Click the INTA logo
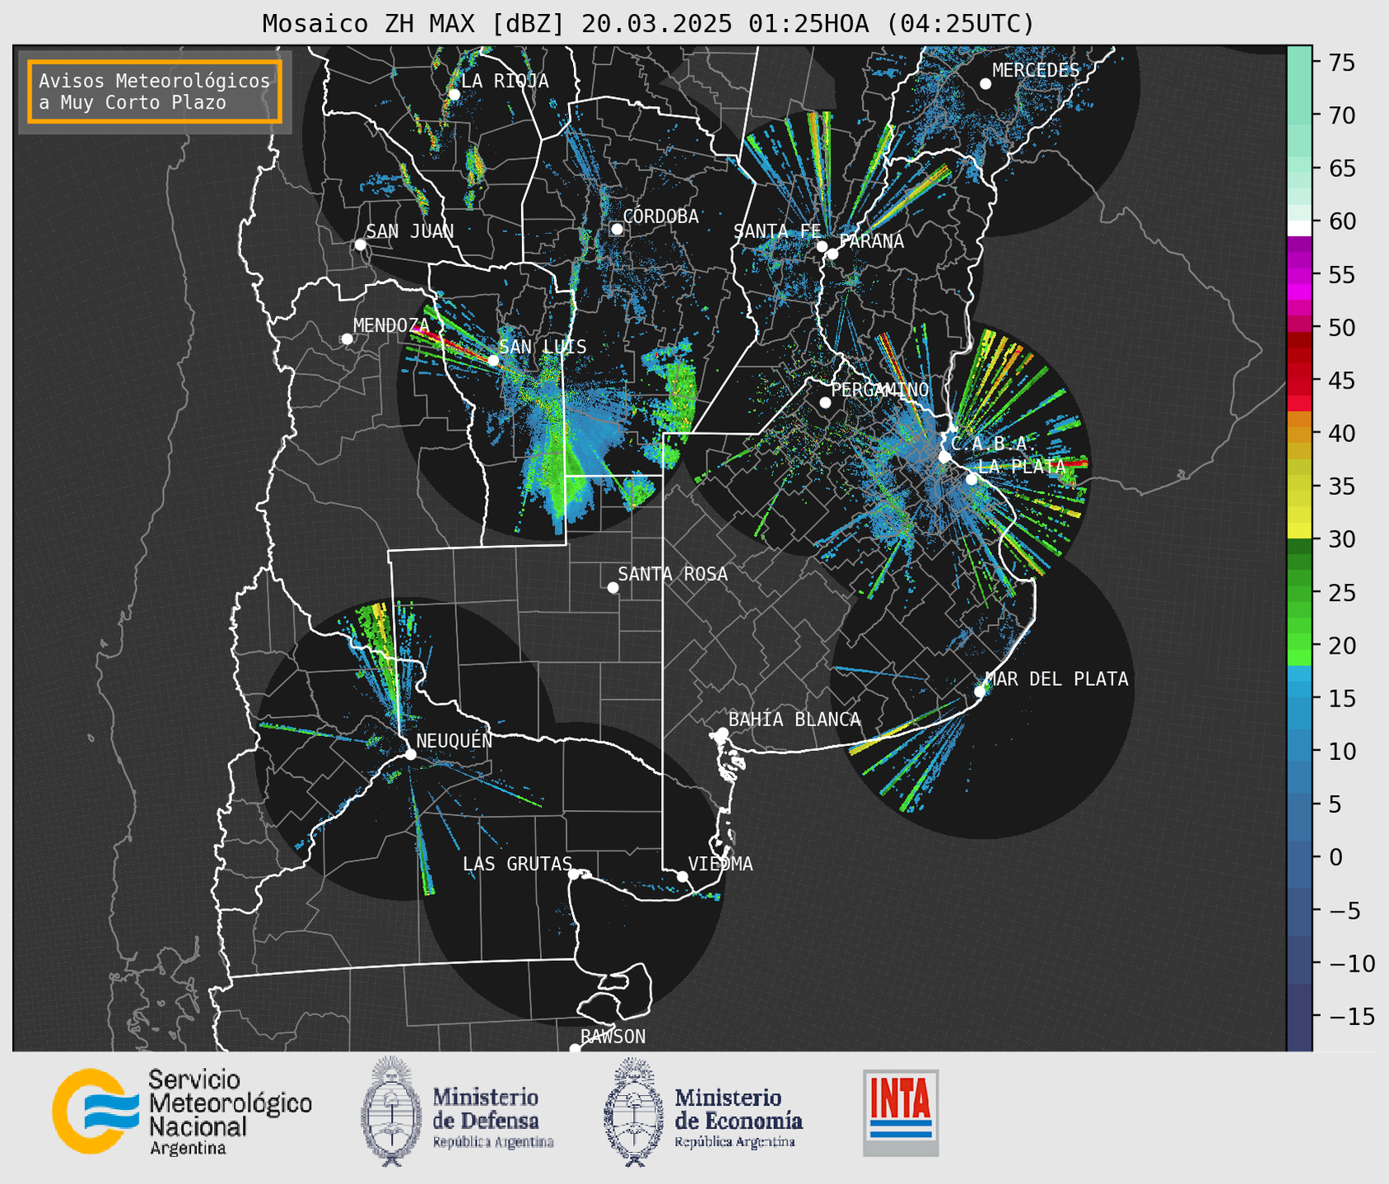The height and width of the screenshot is (1184, 1389). pos(901,1112)
